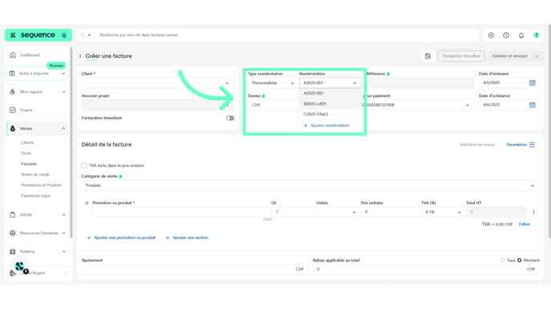Check TVA inclu dans le prix unitaire
551x310 pixels.
(84, 166)
